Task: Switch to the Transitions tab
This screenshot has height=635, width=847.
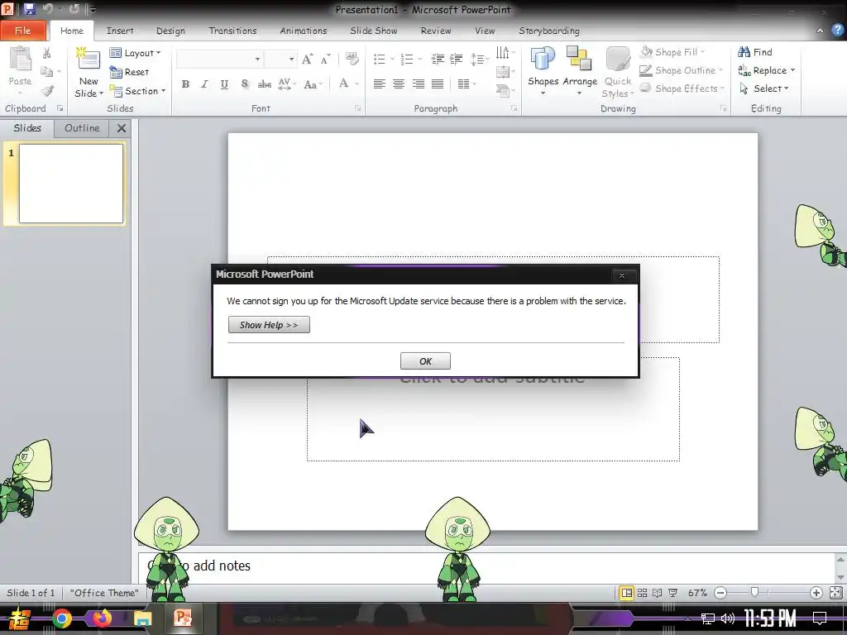Action: click(232, 31)
